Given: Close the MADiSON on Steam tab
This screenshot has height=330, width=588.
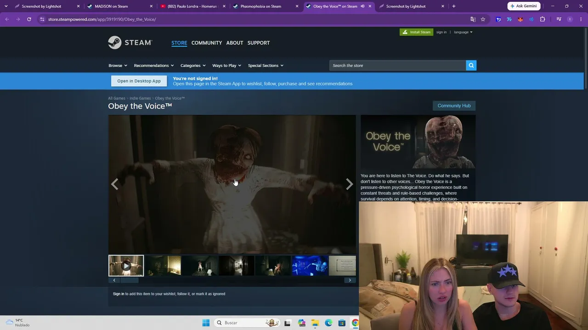Looking at the screenshot, I should (151, 6).
